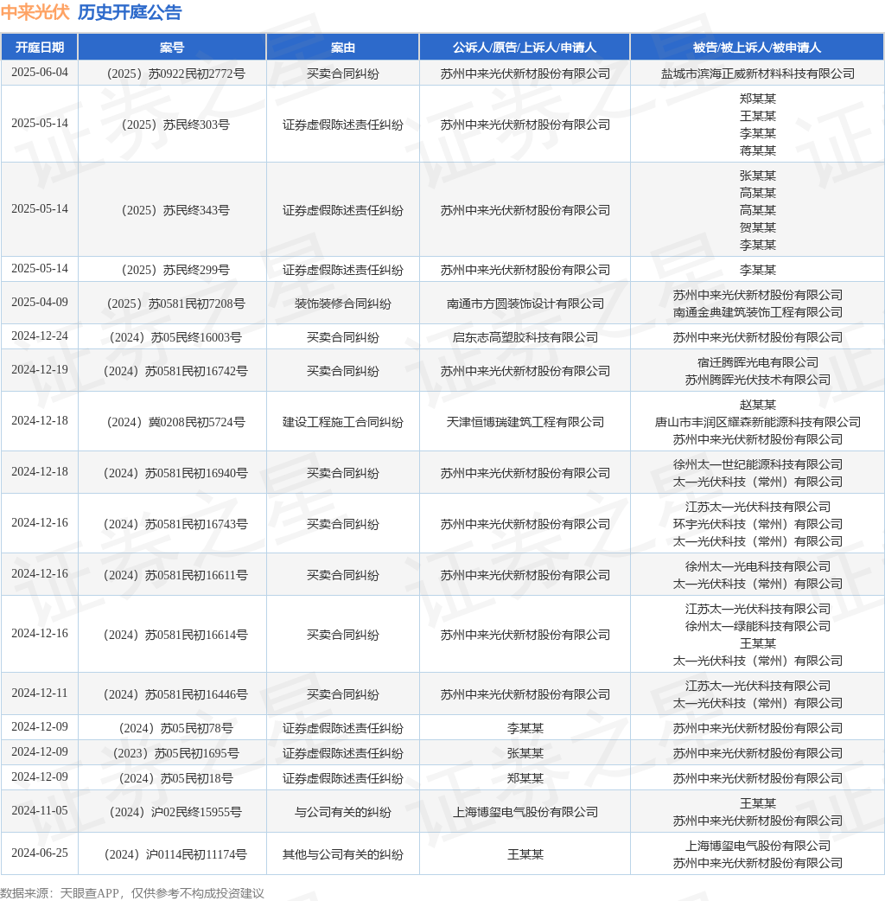This screenshot has width=885, height=901.
Task: Select case number (2023)苏05民初1695号
Action: pyautogui.click(x=172, y=754)
